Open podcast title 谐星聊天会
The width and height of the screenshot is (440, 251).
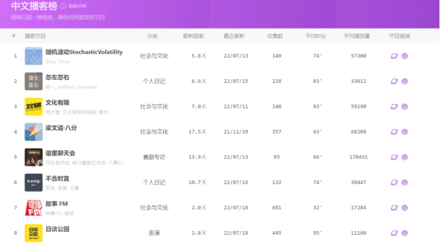point(60,154)
